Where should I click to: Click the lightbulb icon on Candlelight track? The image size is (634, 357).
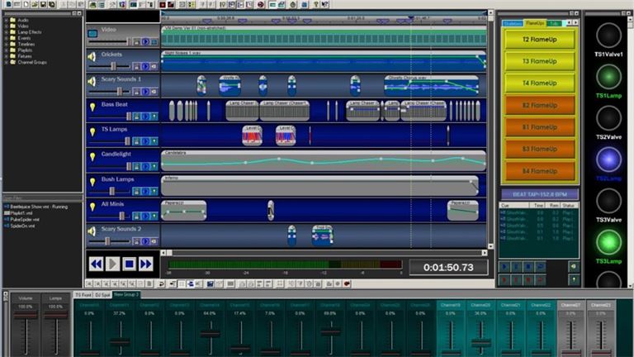[92, 157]
